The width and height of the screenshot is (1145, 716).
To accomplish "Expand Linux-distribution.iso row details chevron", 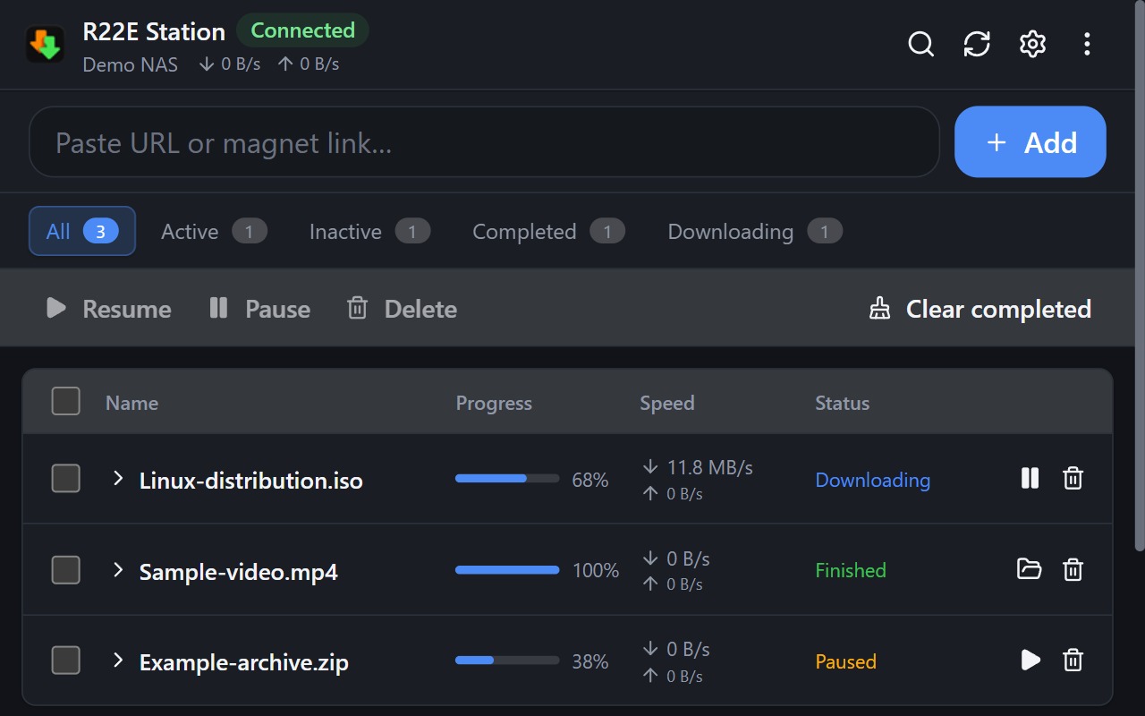I will [x=117, y=479].
